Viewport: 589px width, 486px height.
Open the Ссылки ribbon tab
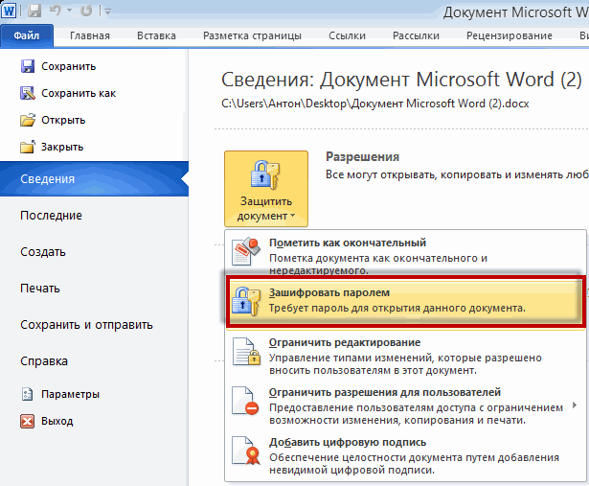347,35
